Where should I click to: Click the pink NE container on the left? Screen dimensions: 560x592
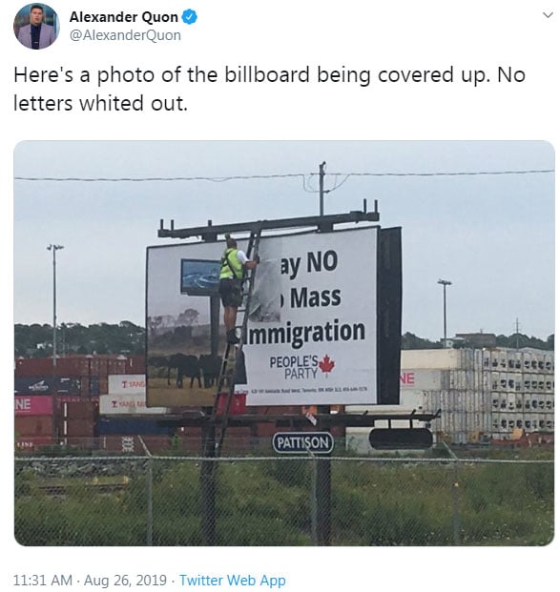pyautogui.click(x=33, y=405)
